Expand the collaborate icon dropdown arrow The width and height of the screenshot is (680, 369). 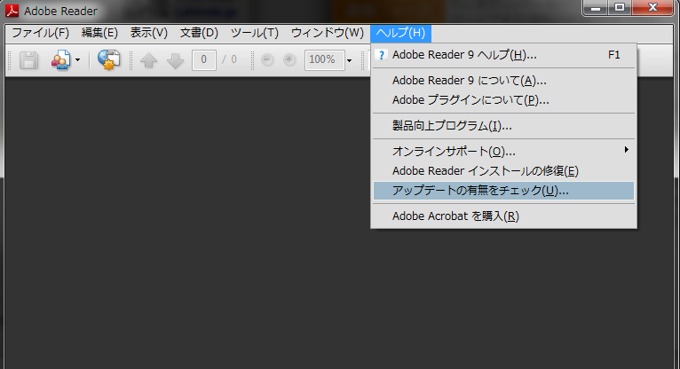[x=77, y=59]
